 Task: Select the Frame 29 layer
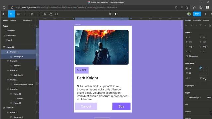click(x=18, y=103)
